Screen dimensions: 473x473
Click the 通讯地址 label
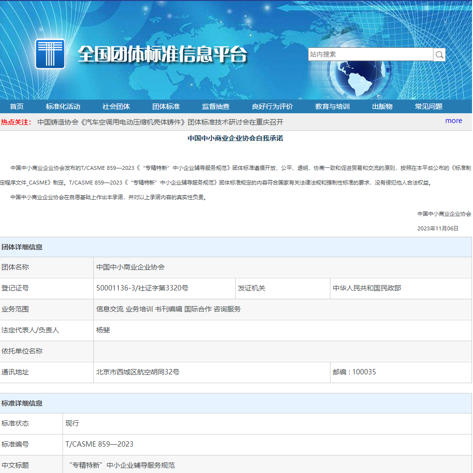15,372
